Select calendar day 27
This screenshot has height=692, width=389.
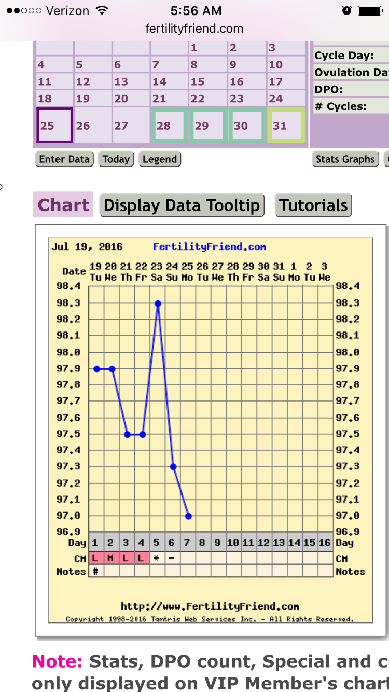[131, 126]
